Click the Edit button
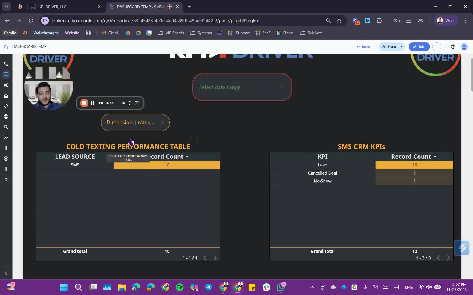This screenshot has width=473, height=295. point(419,47)
